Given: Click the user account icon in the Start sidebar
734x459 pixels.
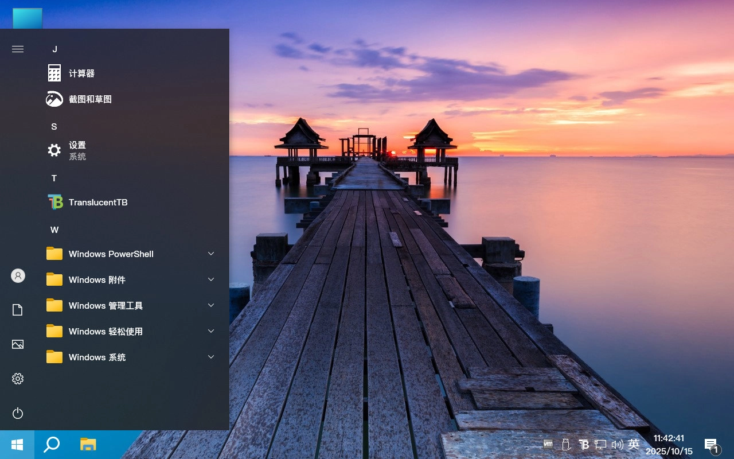Looking at the screenshot, I should [17, 275].
